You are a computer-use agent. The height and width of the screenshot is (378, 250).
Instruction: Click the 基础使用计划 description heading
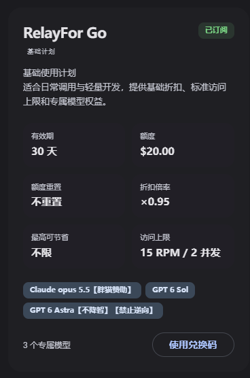point(50,73)
